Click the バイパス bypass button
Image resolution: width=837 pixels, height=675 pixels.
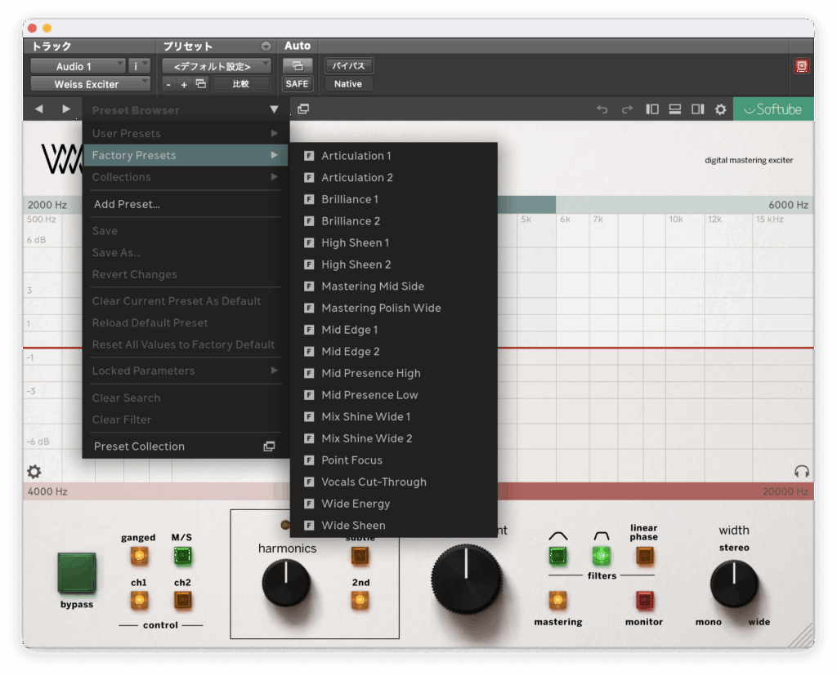tap(348, 66)
